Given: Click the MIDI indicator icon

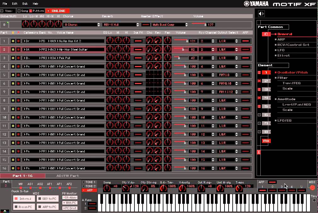Looking at the screenshot, I should 312,188.
